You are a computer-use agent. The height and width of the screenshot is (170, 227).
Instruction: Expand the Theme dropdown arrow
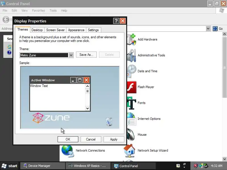click(x=71, y=55)
